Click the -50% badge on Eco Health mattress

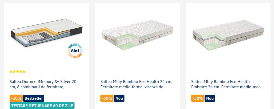107,98
